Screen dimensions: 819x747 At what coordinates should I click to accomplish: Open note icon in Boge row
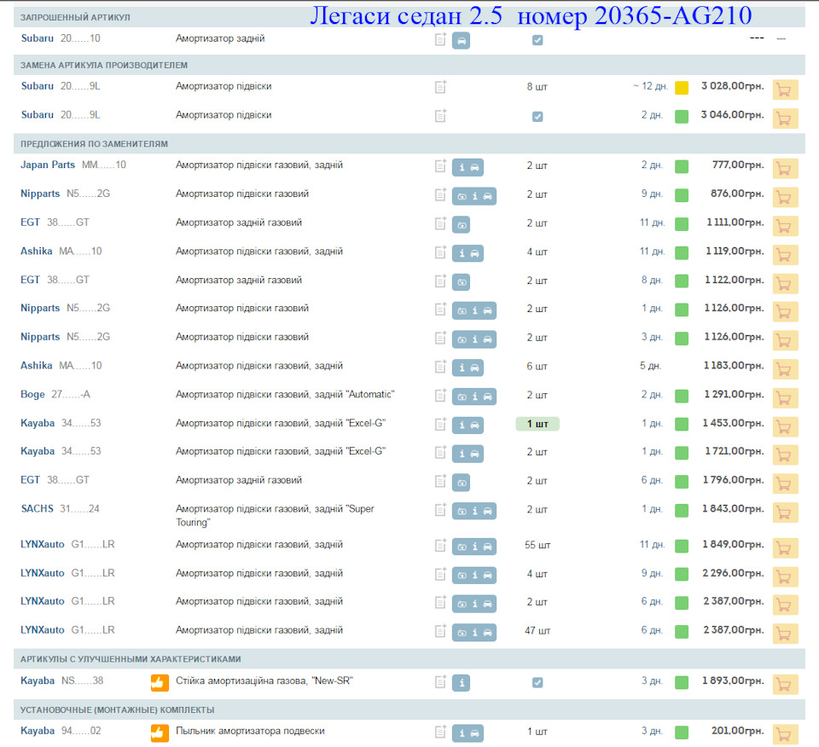440,395
